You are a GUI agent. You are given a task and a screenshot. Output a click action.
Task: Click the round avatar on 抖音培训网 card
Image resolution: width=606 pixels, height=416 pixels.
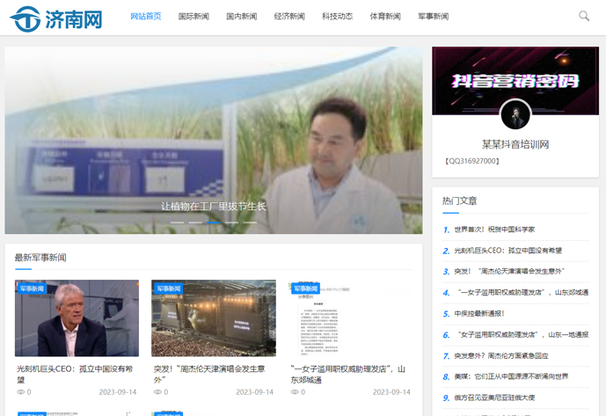point(515,115)
